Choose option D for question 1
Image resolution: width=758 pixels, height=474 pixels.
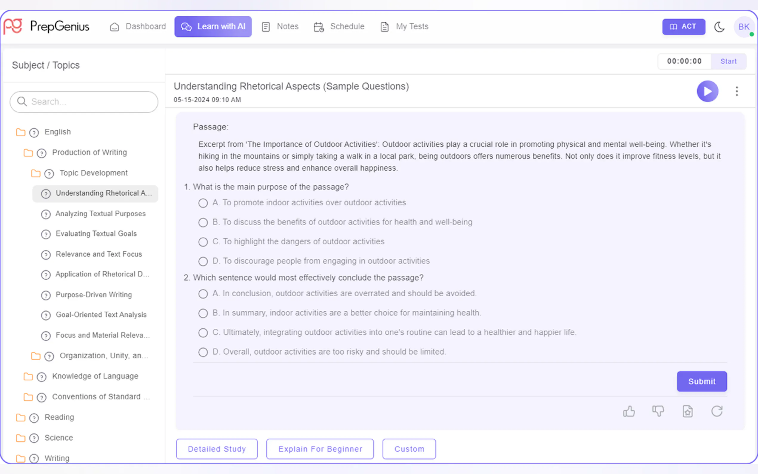tap(203, 261)
